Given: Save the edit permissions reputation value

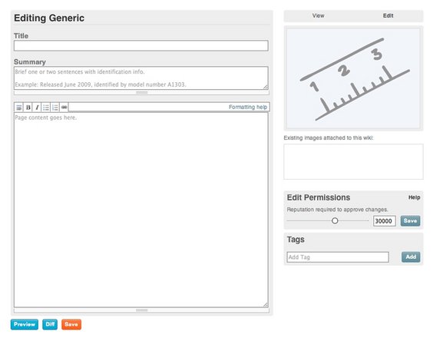Looking at the screenshot, I should [x=411, y=220].
